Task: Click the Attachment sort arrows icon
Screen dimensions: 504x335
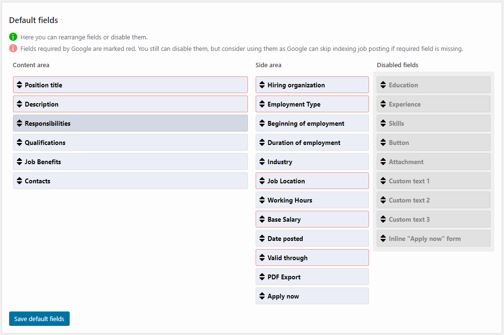Action: [383, 162]
